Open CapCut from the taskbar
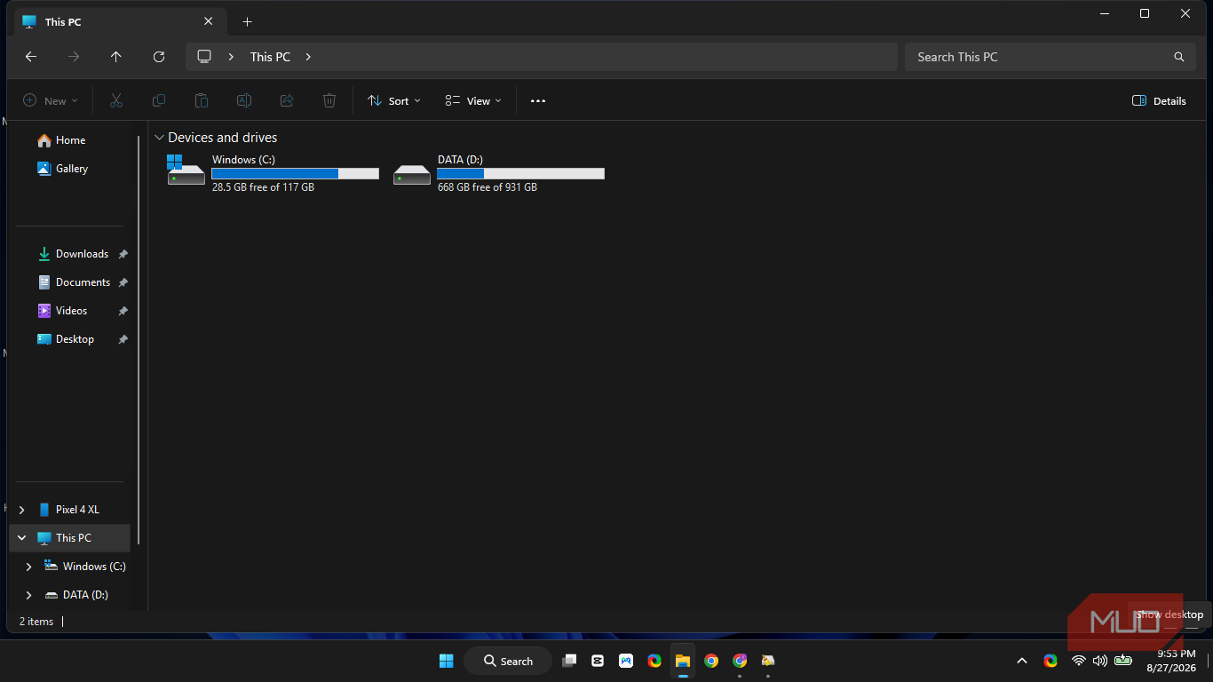Image resolution: width=1213 pixels, height=682 pixels. point(598,661)
